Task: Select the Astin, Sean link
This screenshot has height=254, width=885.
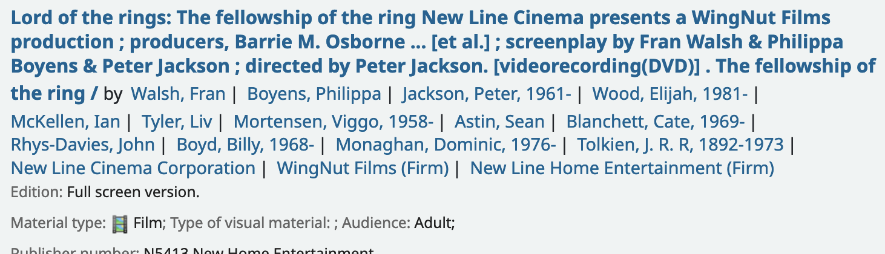Action: coord(499,122)
